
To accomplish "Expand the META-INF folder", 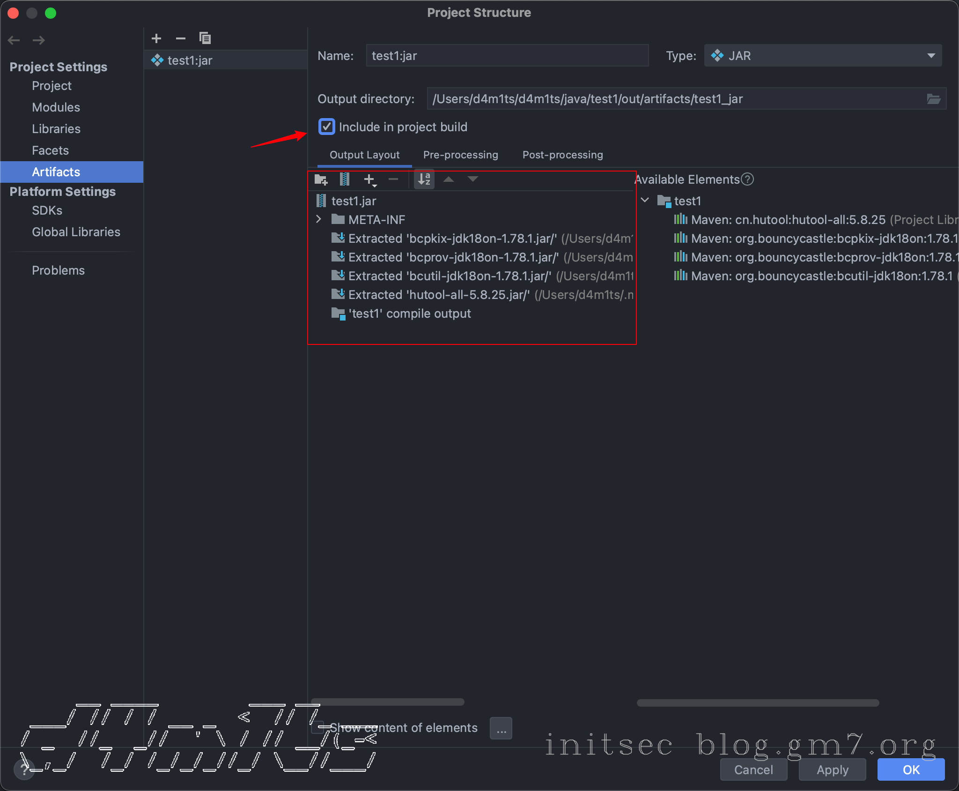I will pyautogui.click(x=319, y=219).
